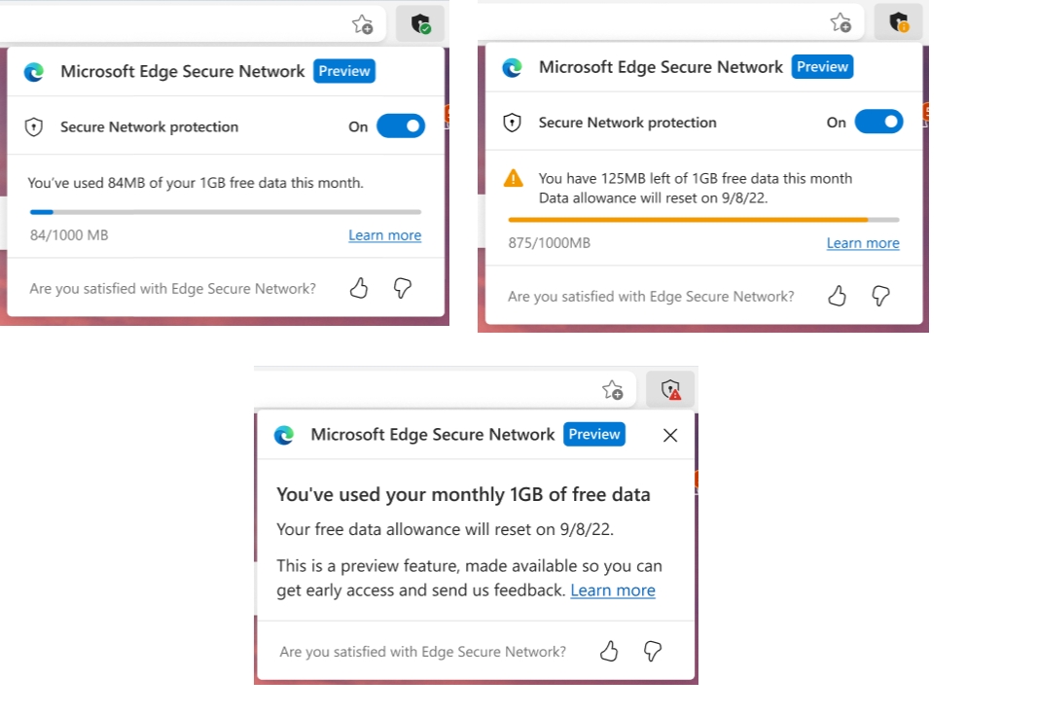Click the shield icon with orange info badge
Viewport: 1037px width, 715px height.
click(899, 21)
